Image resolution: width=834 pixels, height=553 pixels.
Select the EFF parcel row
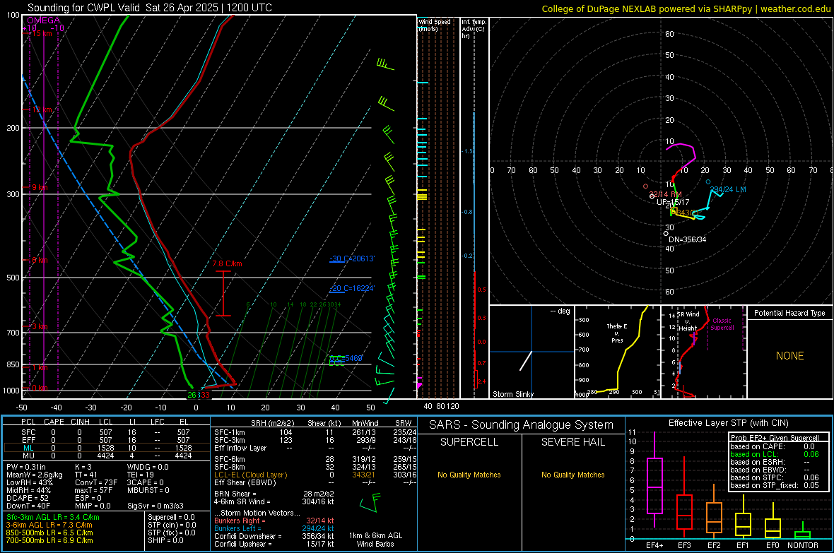(x=105, y=440)
